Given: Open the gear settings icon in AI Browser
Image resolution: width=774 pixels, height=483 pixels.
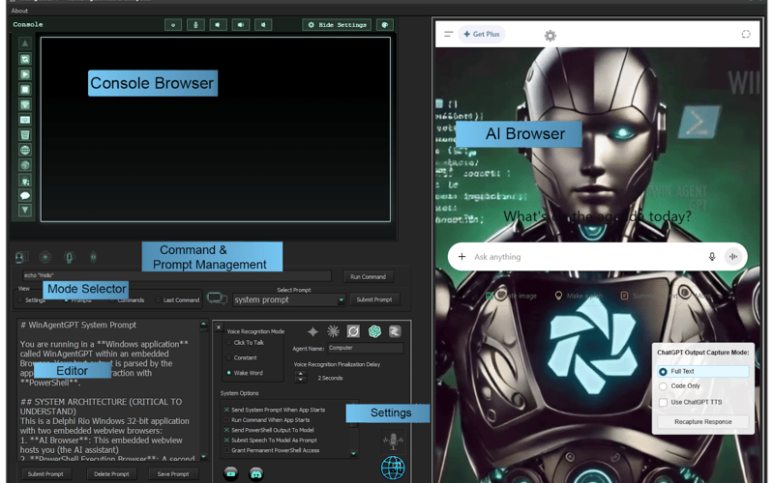Looking at the screenshot, I should click(550, 36).
